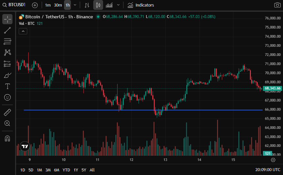Viewport: 283px width, 175px height.
Task: Set range to 1D
Action: [23, 170]
